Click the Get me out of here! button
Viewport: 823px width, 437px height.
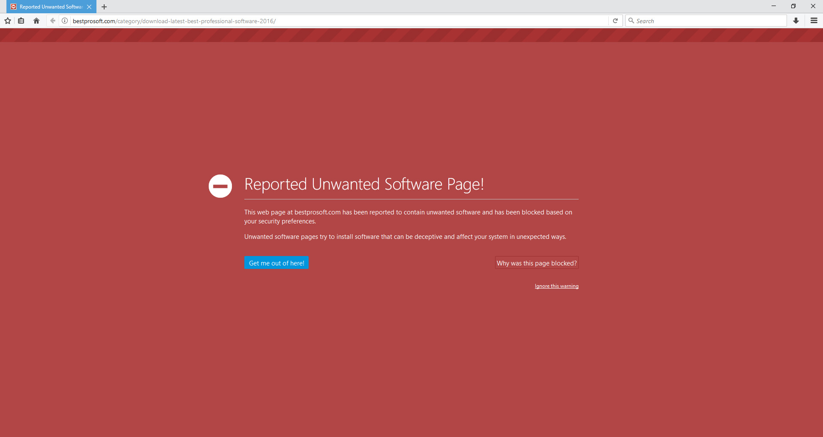click(x=276, y=263)
